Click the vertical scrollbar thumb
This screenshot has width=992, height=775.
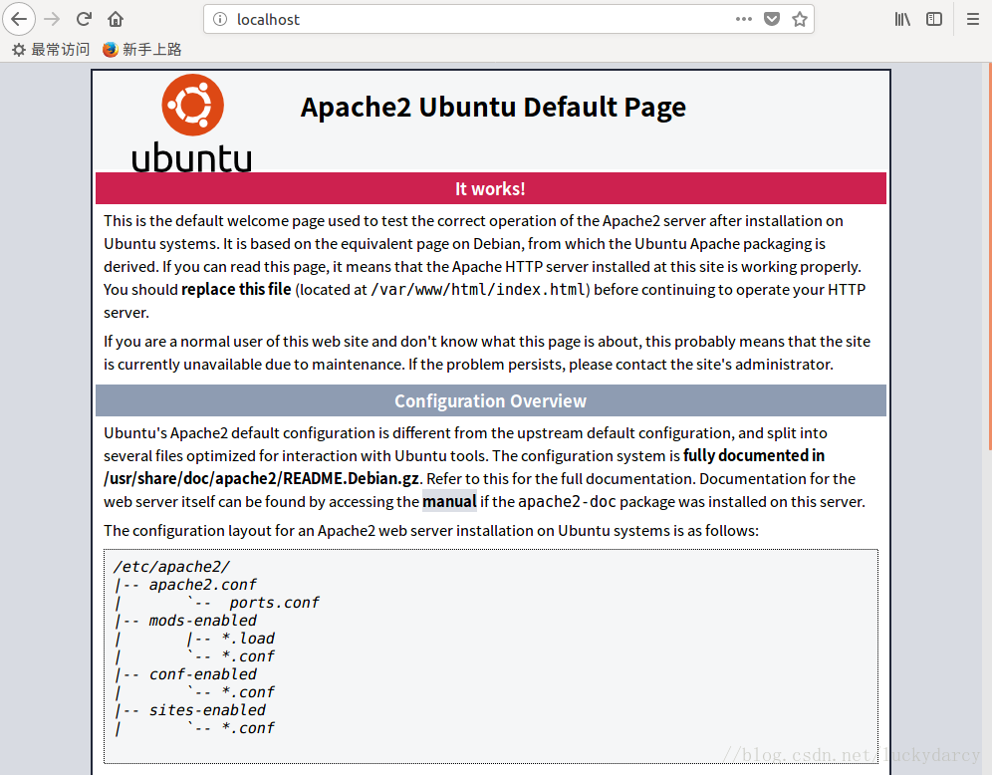(989, 256)
